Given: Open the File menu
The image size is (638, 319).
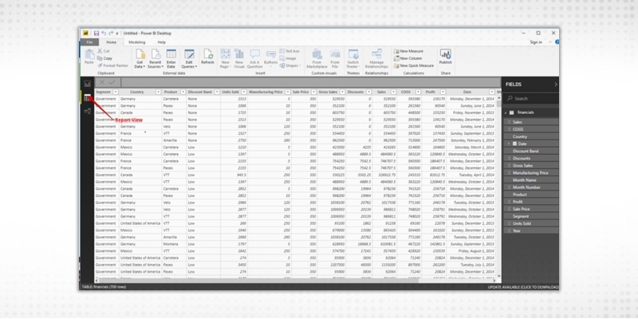Looking at the screenshot, I should tap(89, 42).
